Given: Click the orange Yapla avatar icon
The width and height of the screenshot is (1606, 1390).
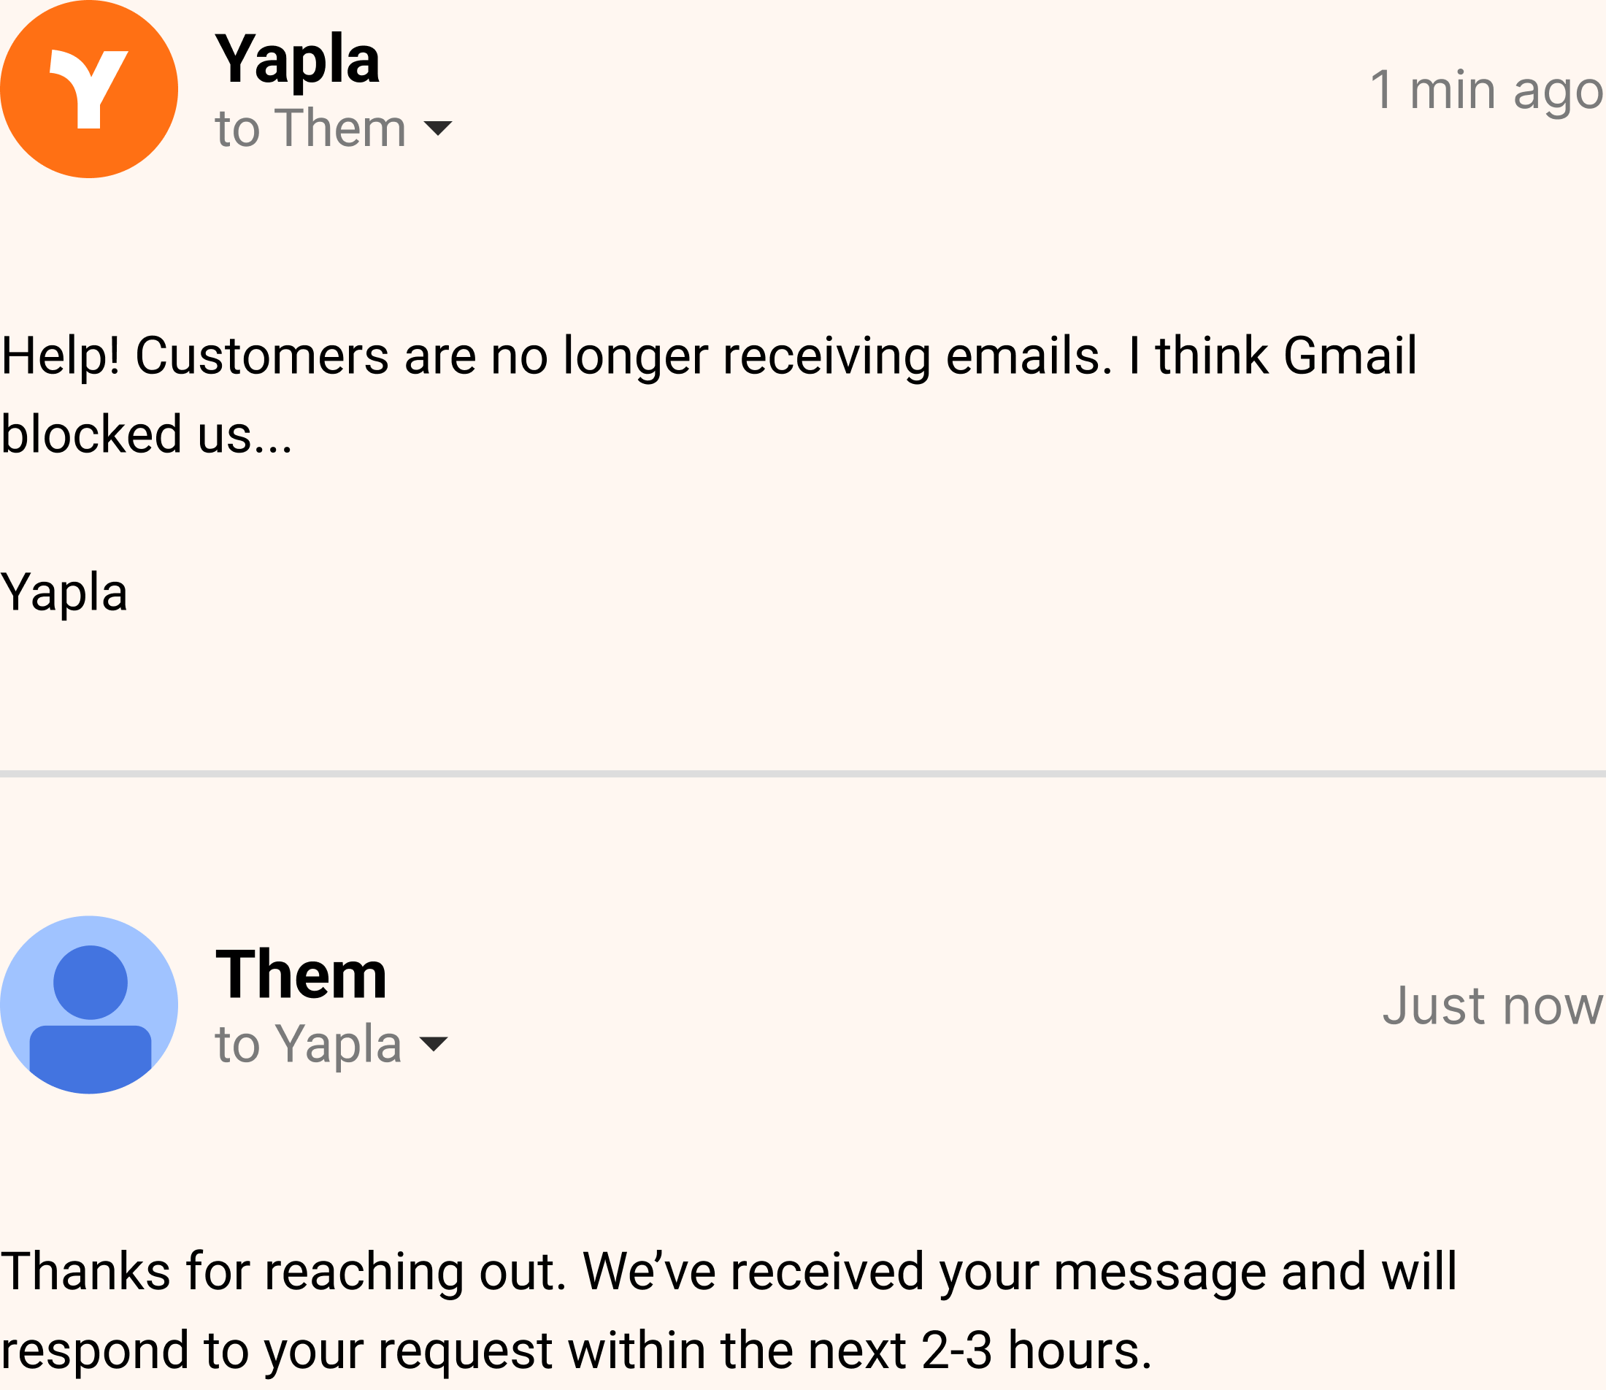Looking at the screenshot, I should coord(89,89).
